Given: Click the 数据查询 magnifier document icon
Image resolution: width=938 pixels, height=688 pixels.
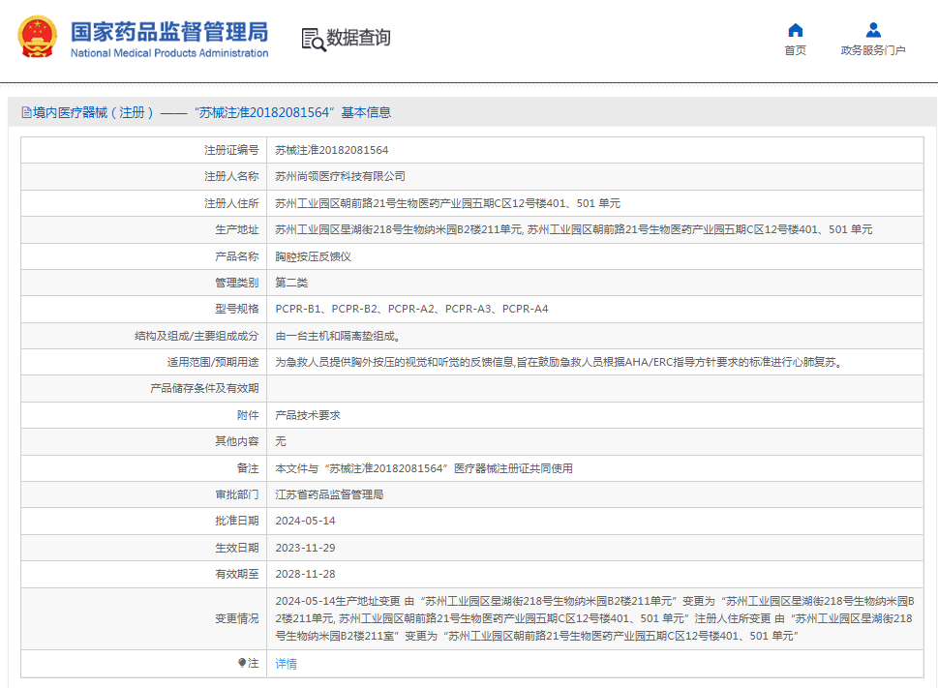Looking at the screenshot, I should (x=313, y=39).
